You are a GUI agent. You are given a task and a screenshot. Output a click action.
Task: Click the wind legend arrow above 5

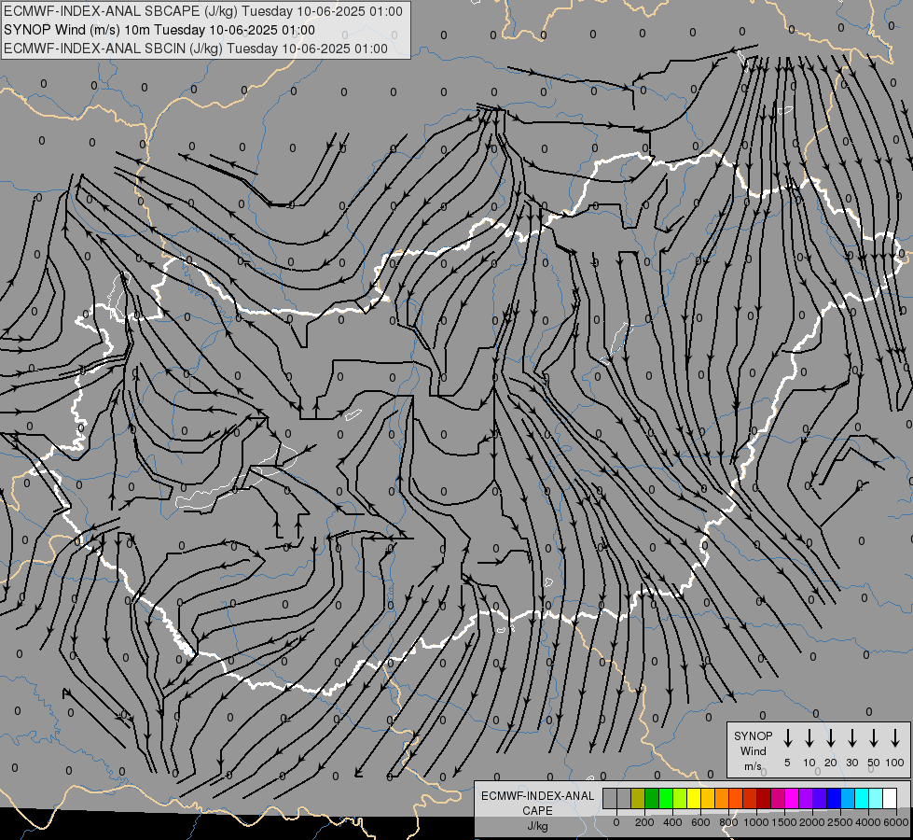pos(787,738)
